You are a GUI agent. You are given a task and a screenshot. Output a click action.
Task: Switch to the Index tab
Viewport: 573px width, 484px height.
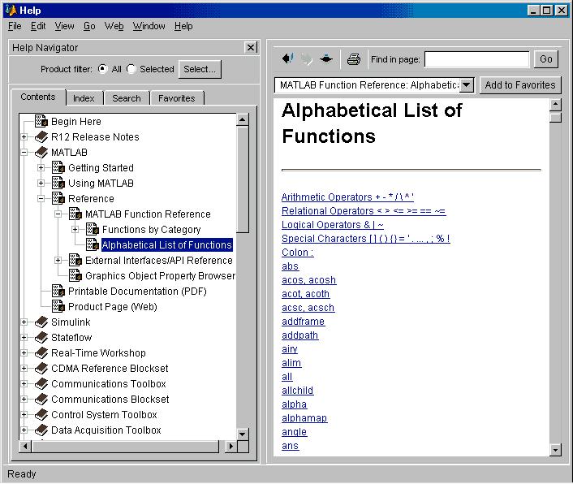point(84,98)
